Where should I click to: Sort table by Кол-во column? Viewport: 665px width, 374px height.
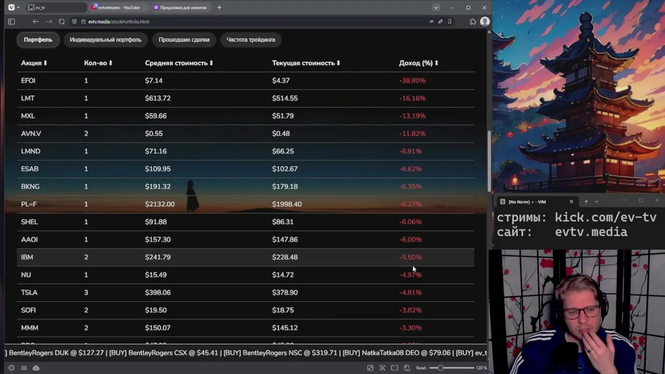(x=98, y=63)
